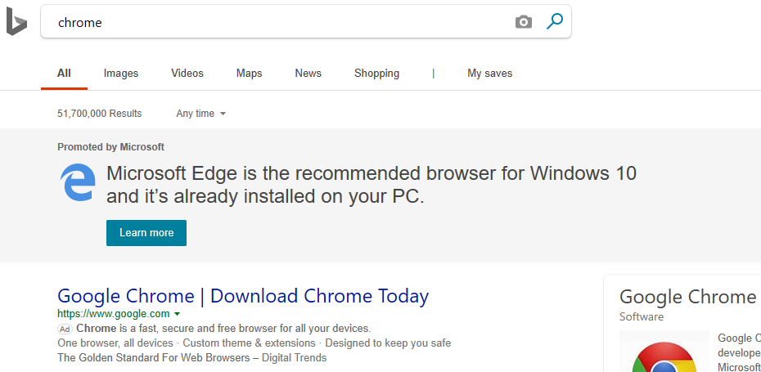Switch to the Videos tab
The height and width of the screenshot is (372, 761).
coord(187,74)
